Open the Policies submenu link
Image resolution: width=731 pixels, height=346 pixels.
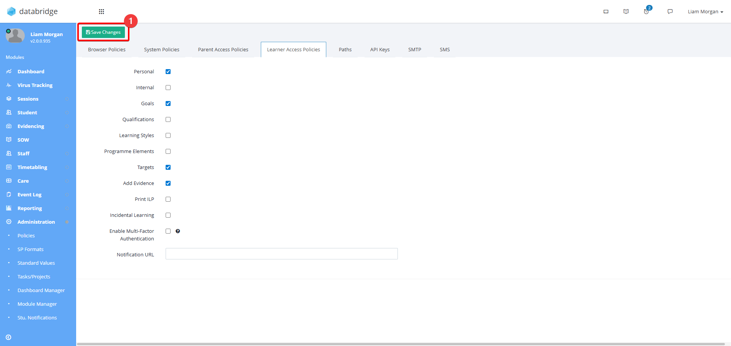tap(26, 235)
